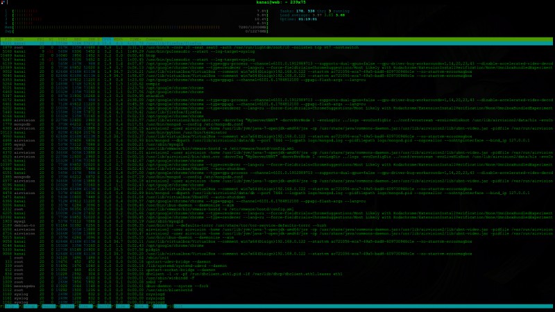555x312 pixels.
Task: Select the htop process row PID 10489
Action: point(276,55)
